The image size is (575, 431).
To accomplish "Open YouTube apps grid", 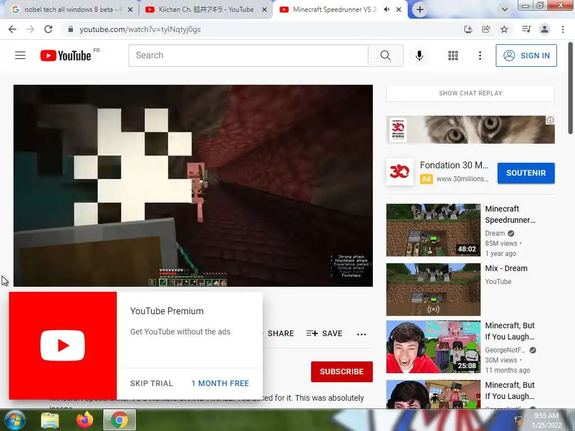I will [453, 56].
